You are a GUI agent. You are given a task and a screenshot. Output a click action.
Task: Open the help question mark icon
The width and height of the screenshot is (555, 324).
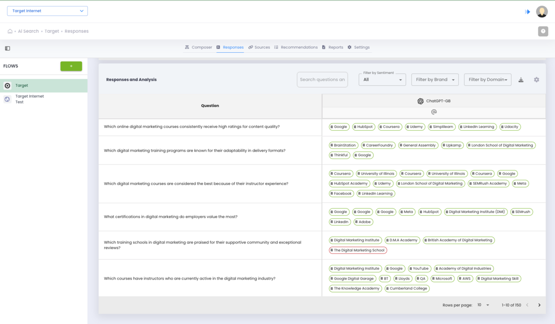click(x=543, y=31)
